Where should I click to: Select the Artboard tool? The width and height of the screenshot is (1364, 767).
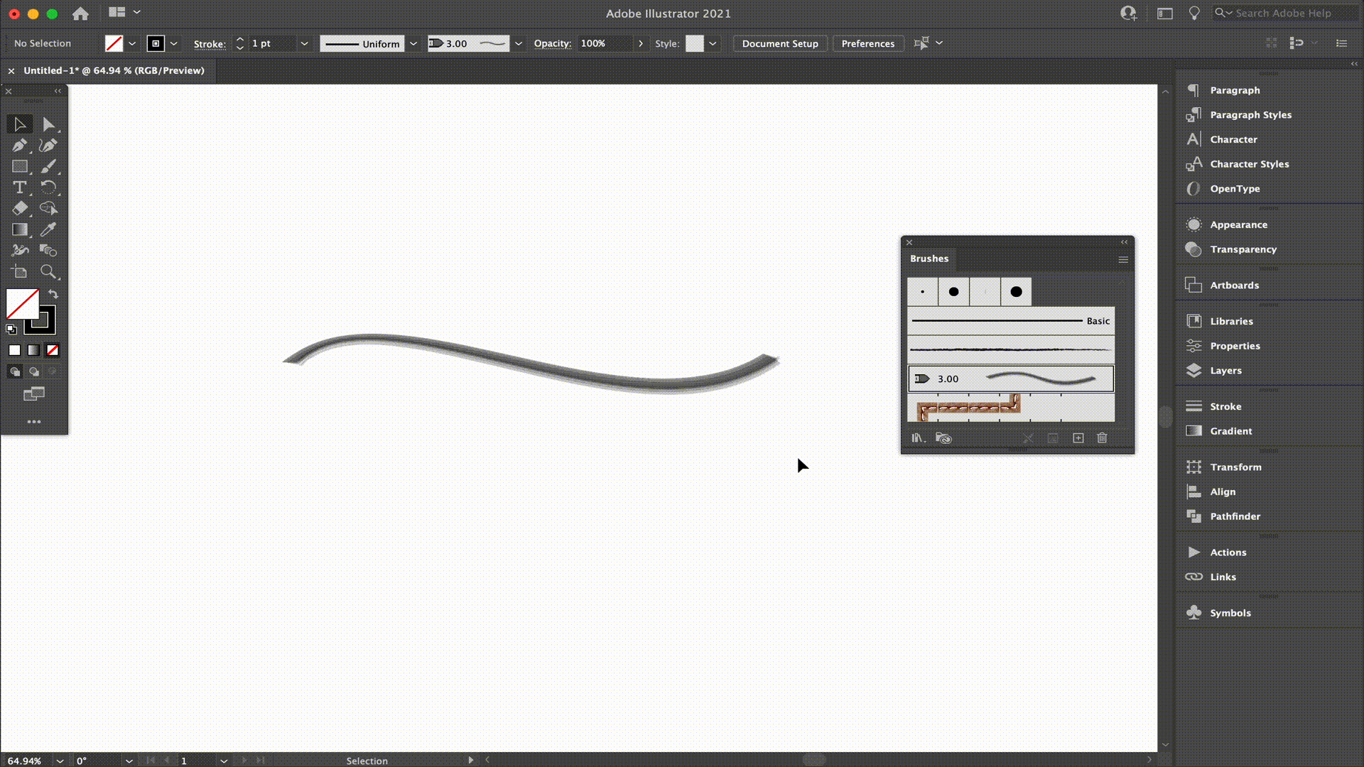[x=20, y=271]
